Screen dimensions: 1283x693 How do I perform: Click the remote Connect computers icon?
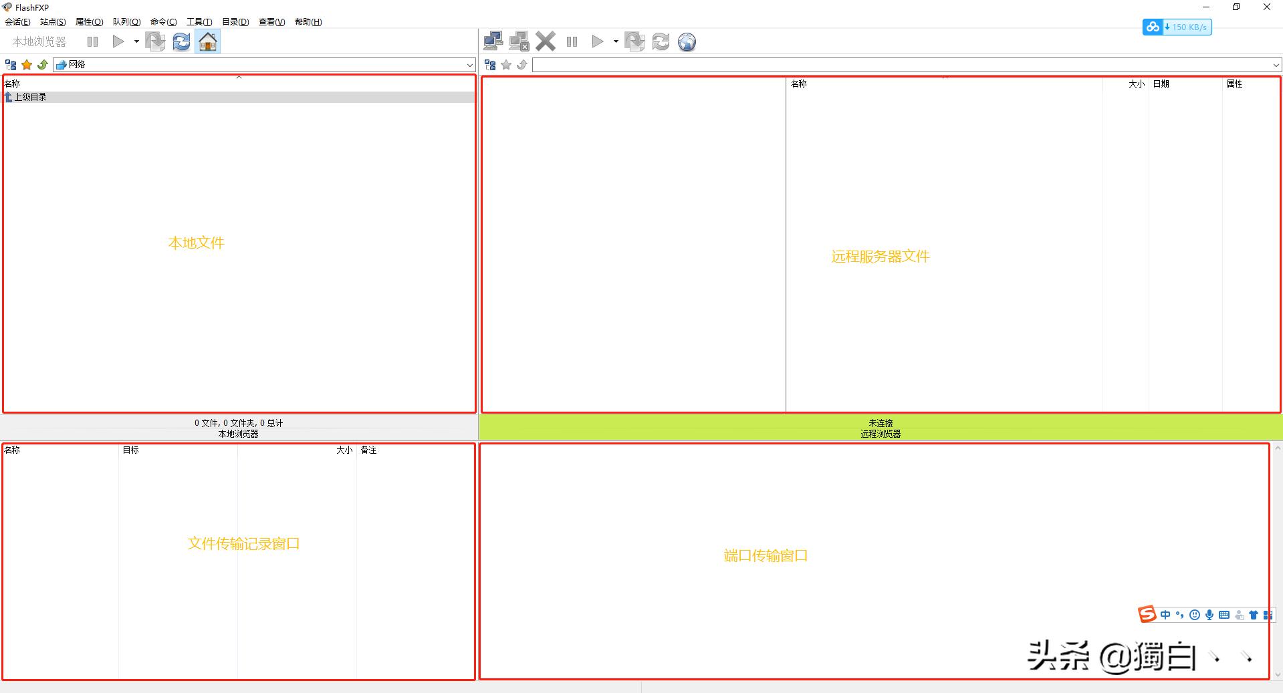(493, 41)
